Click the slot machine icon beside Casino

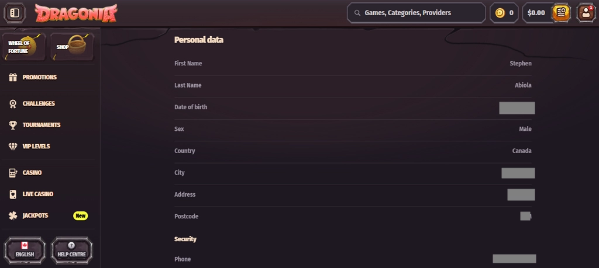(x=13, y=173)
